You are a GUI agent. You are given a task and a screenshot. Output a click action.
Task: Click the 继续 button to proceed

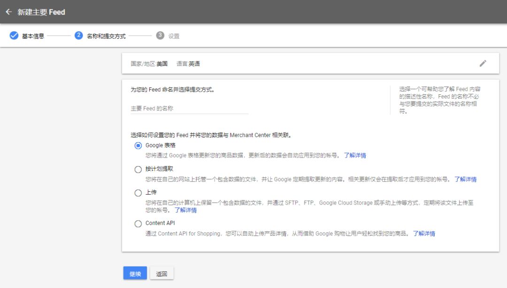pos(135,273)
